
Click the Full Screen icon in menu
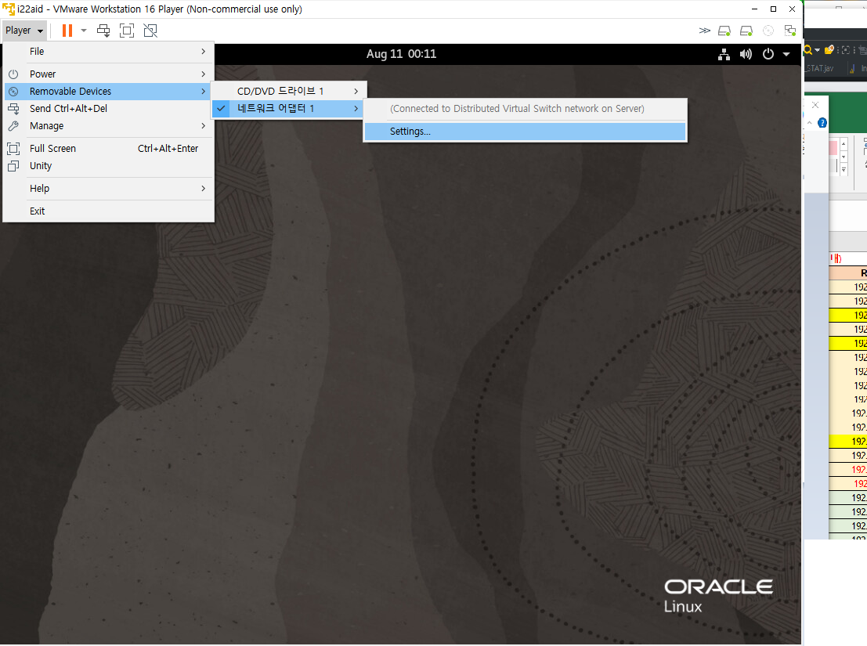click(x=14, y=149)
